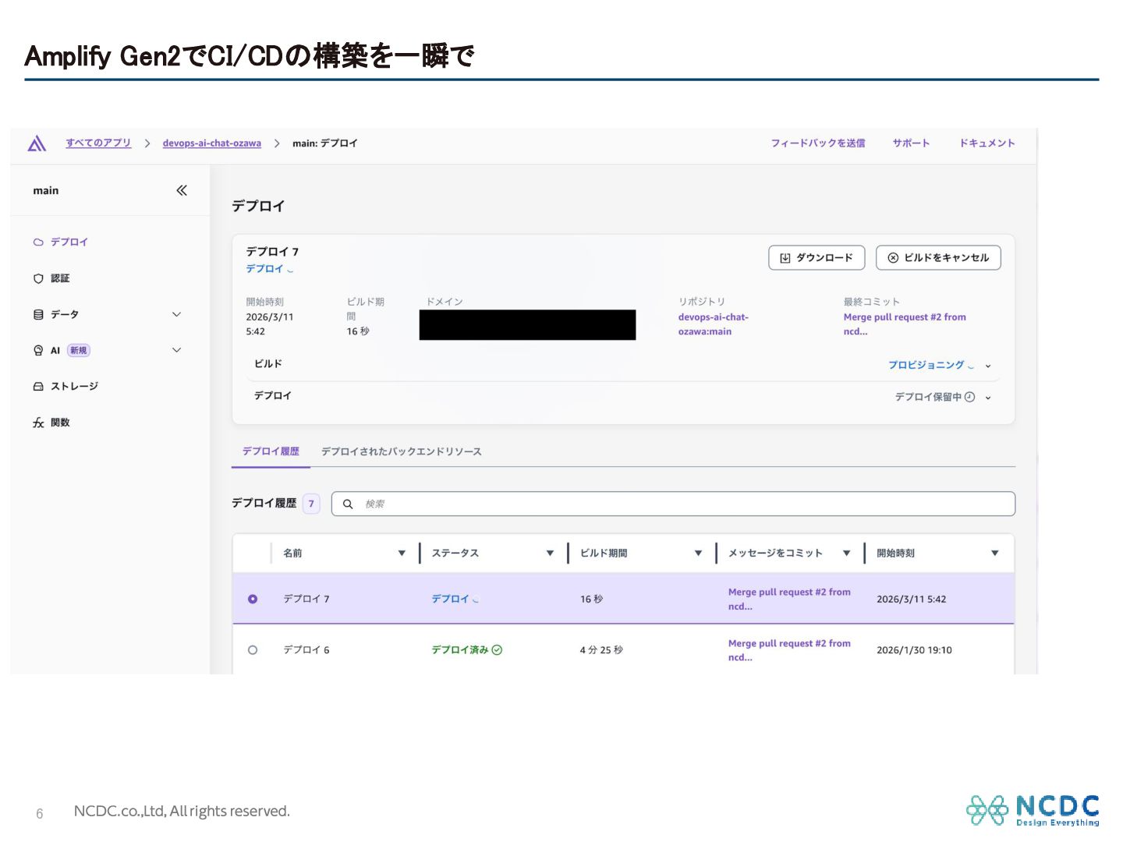Click the shield icon beside 認証

[x=38, y=278]
